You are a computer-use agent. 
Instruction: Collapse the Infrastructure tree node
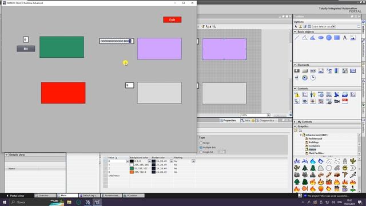pyautogui.click(x=301, y=135)
